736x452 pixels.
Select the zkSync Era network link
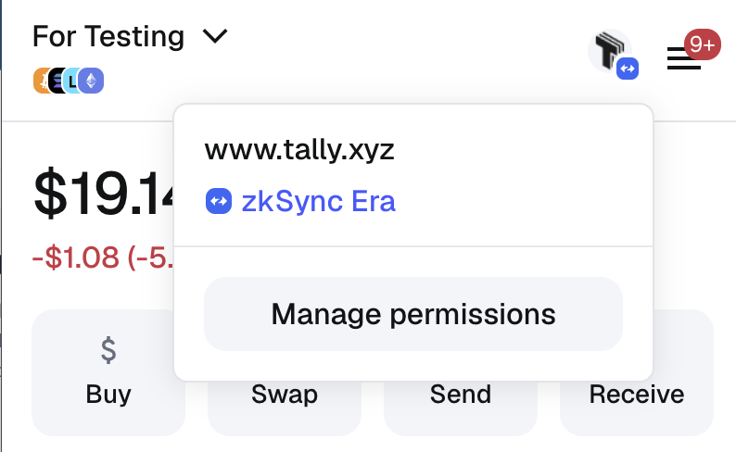pos(318,201)
